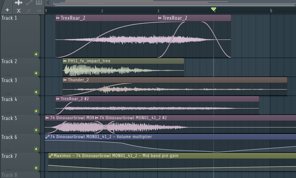This screenshot has width=296, height=178.
Task: Select the Track 5 header label
Action: (9, 118)
